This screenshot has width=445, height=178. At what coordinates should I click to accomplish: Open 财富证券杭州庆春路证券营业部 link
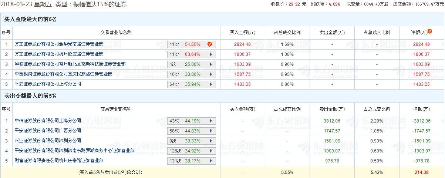pyautogui.click(x=59, y=161)
